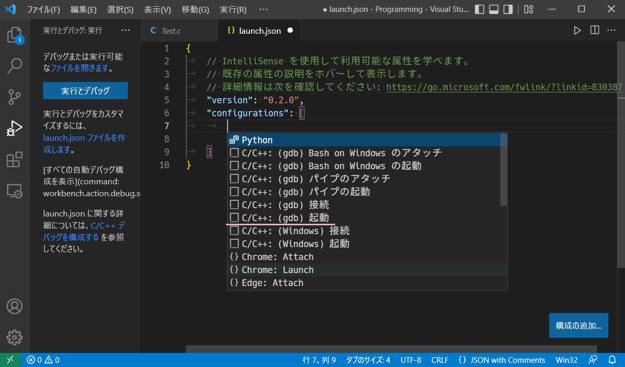Click the "version" key in editor

point(230,100)
